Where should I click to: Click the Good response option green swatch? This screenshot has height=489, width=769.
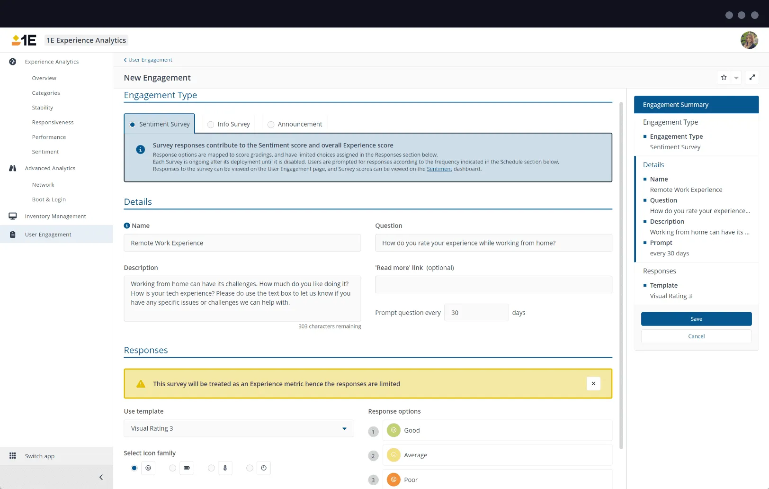point(393,430)
